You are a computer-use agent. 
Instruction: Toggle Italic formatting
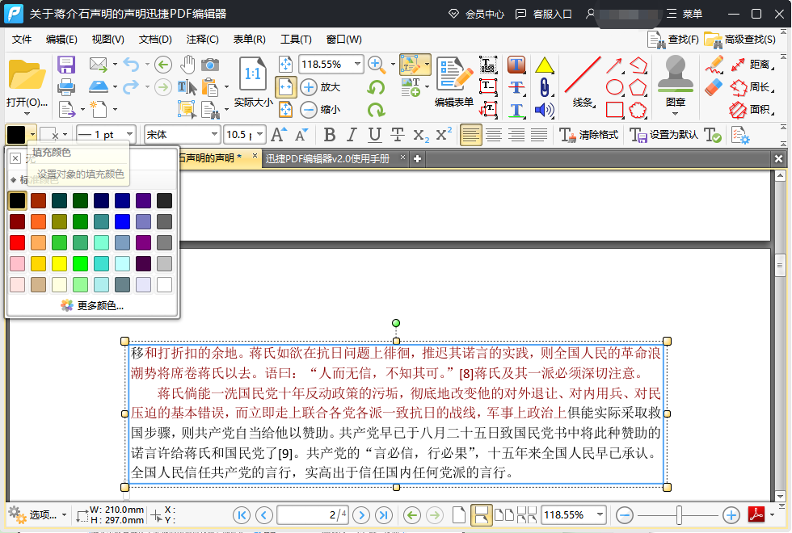tap(352, 135)
